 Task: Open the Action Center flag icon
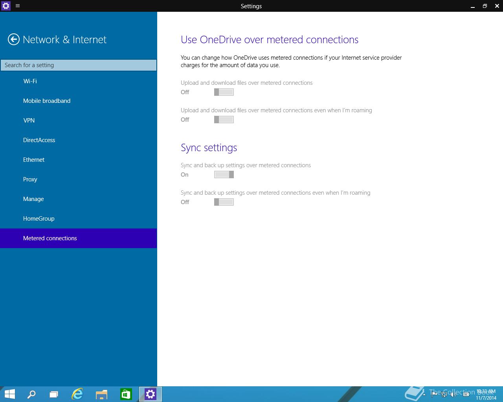(x=434, y=394)
